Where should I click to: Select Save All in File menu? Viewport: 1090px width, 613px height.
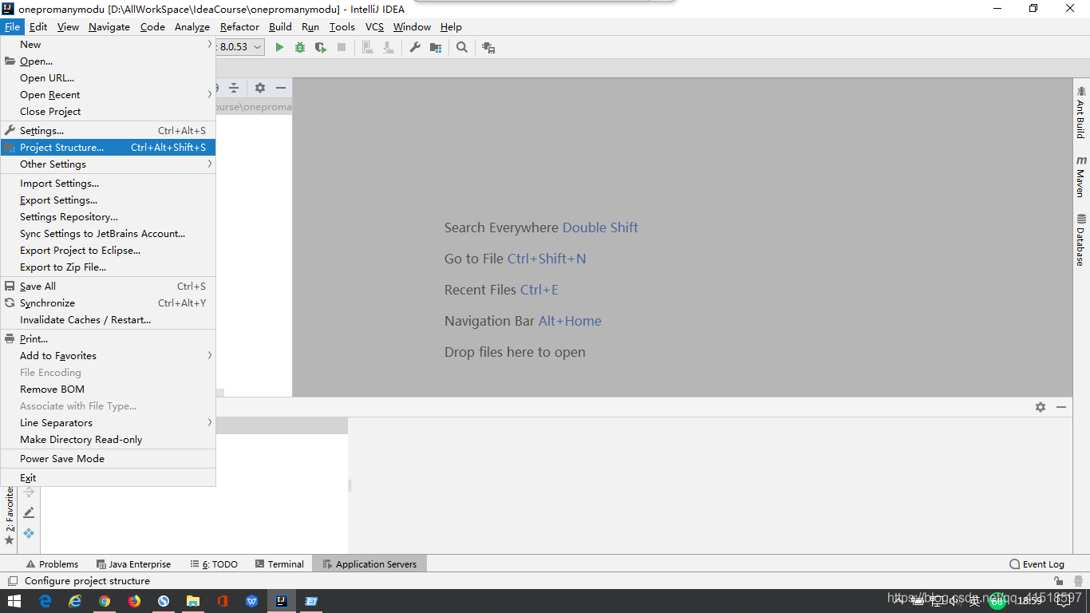pyautogui.click(x=108, y=287)
